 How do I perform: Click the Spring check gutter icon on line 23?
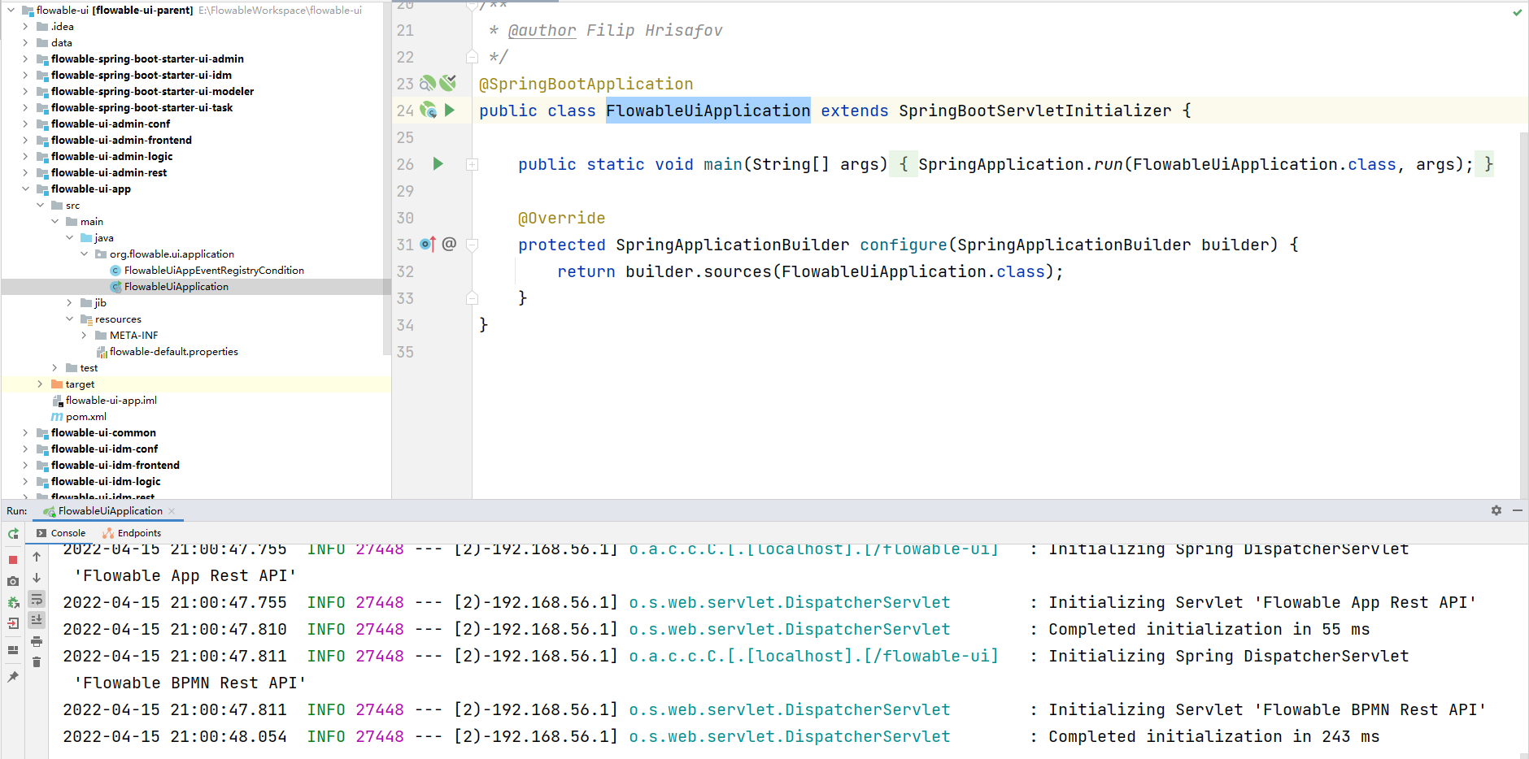[x=448, y=83]
